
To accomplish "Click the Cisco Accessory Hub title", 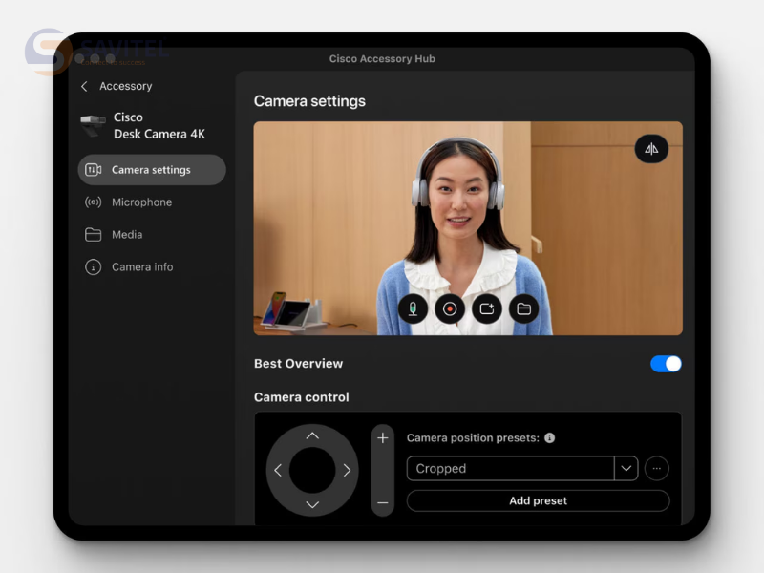I will pos(382,59).
